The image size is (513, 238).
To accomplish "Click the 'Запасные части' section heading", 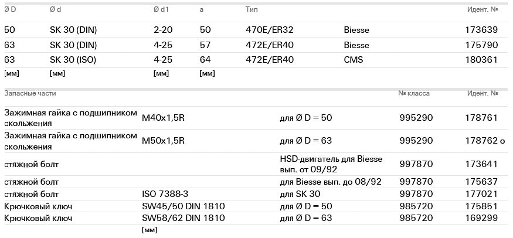I will coord(30,94).
